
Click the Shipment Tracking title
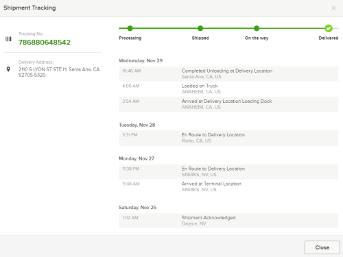pos(29,8)
